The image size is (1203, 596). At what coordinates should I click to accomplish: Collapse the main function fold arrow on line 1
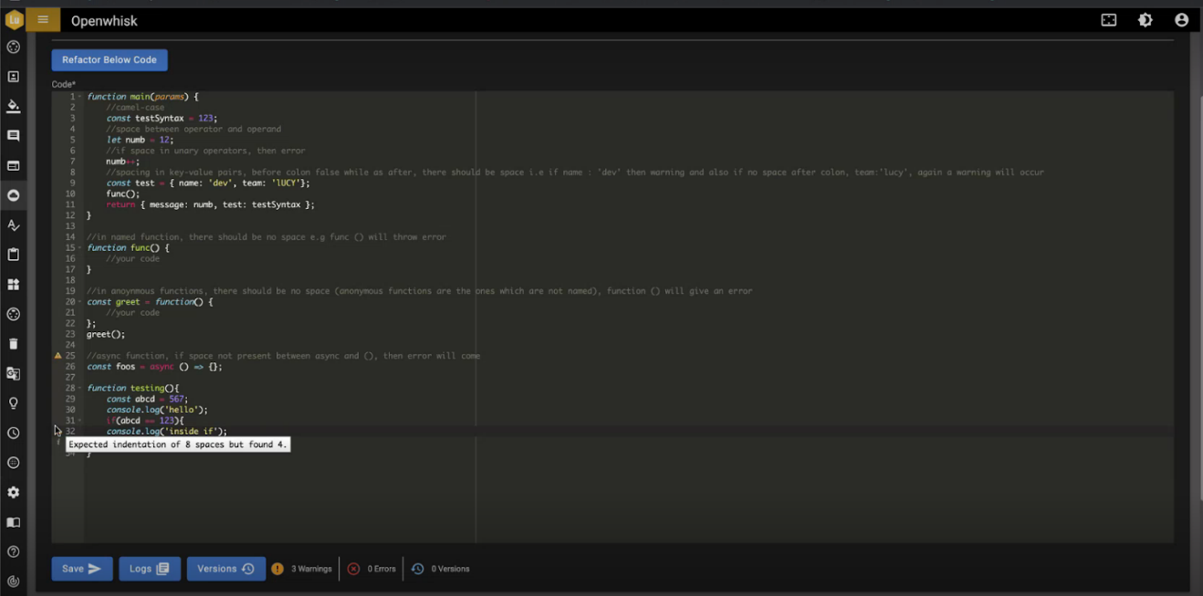pyautogui.click(x=80, y=97)
